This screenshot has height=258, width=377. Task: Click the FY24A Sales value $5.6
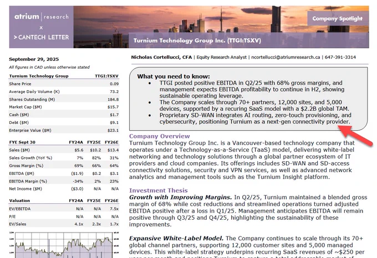pyautogui.click(x=79, y=150)
